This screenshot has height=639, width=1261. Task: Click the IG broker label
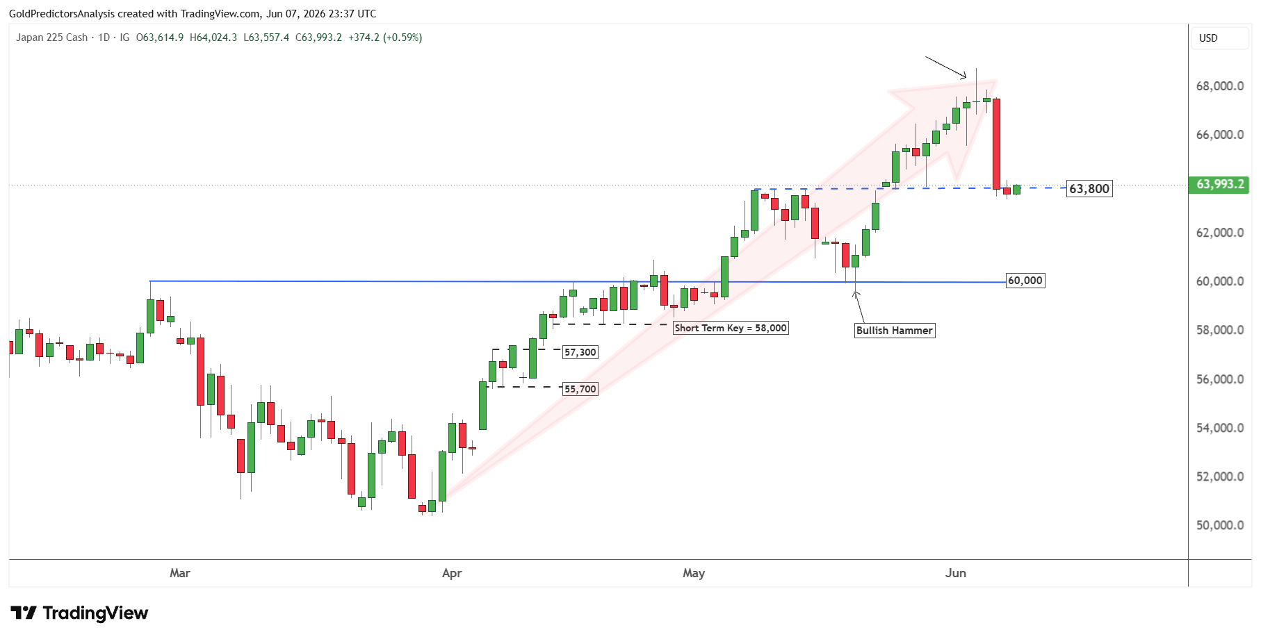[x=124, y=38]
